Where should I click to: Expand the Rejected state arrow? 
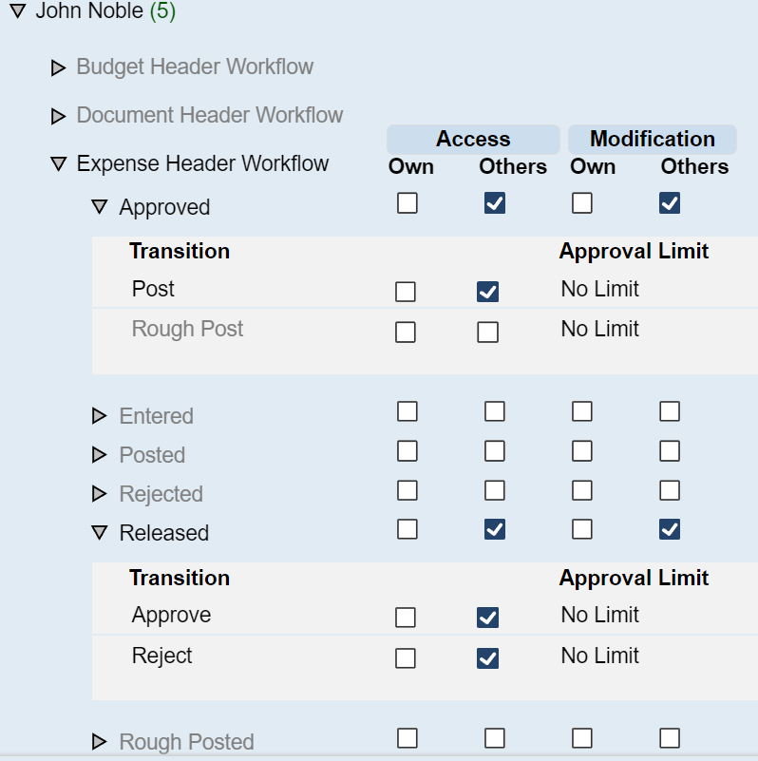point(100,494)
